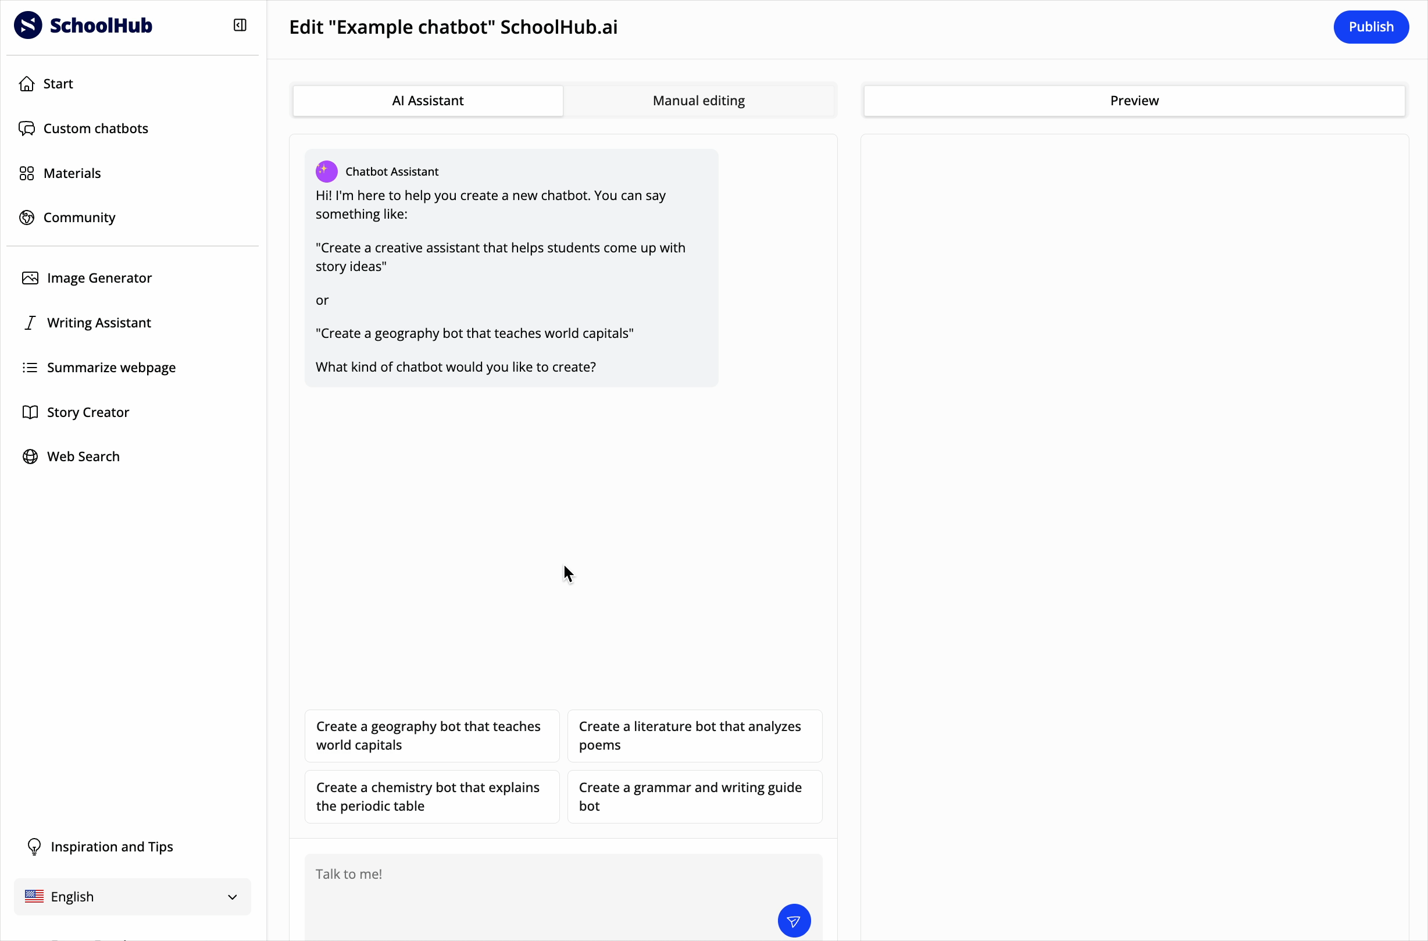
Task: Click the SchoolHub logo icon
Action: click(27, 25)
